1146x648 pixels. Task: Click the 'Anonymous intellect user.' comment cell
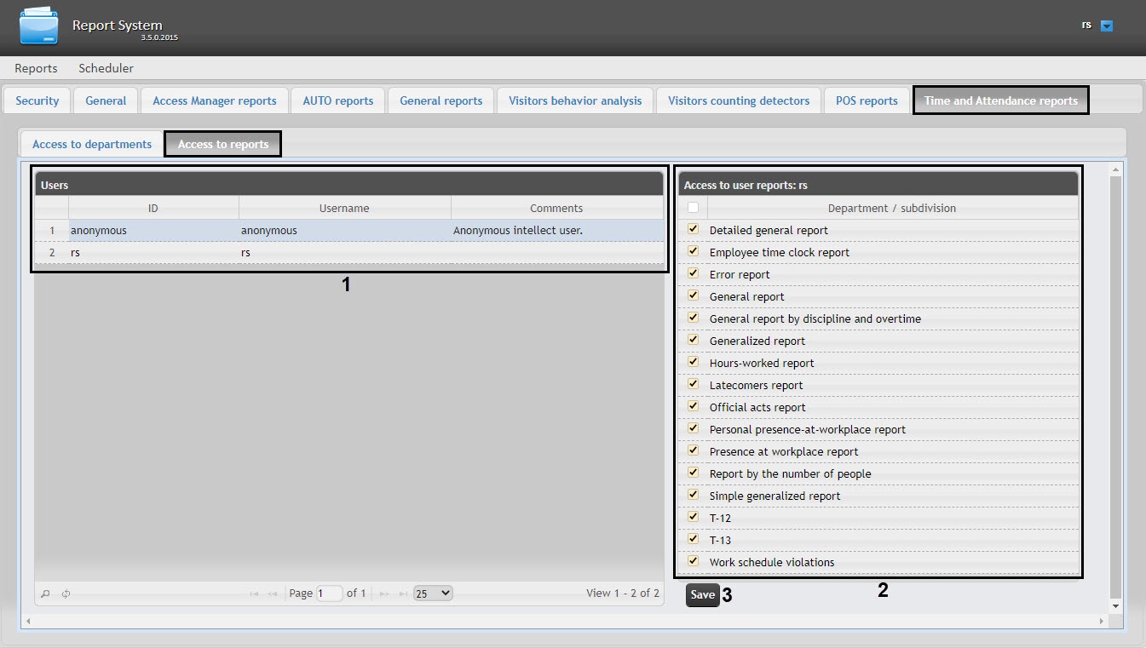[x=557, y=231]
